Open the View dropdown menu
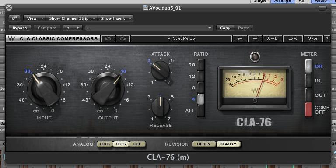The width and height of the screenshot is (336, 168). (x=34, y=18)
